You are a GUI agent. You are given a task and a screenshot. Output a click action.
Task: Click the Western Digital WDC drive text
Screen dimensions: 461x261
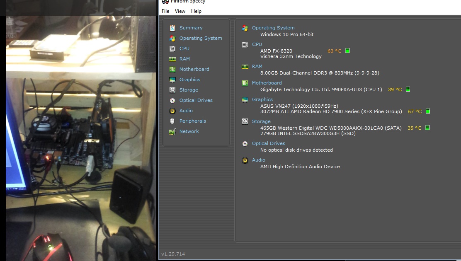point(331,128)
